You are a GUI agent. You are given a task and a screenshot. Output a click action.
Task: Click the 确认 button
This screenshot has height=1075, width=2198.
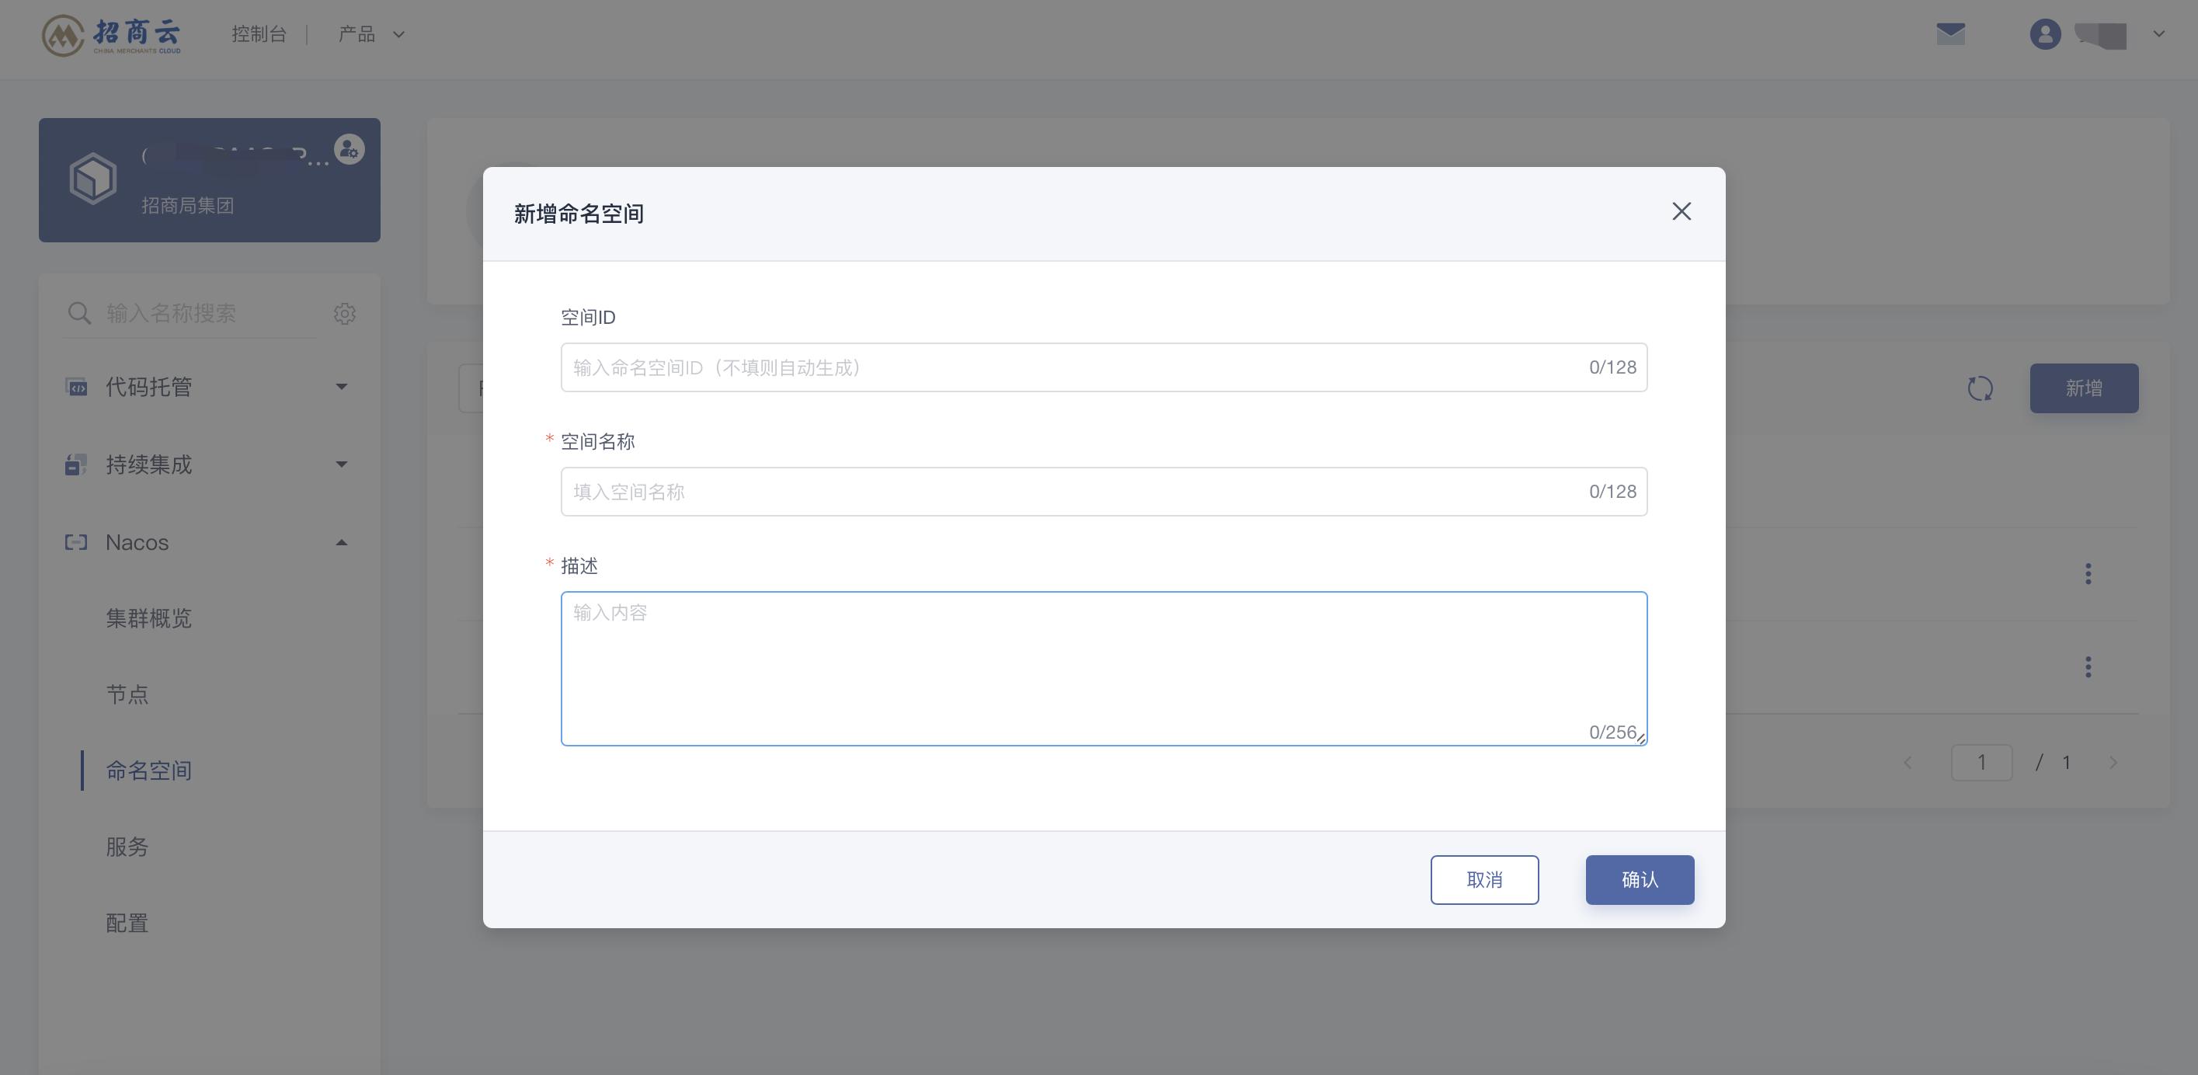pyautogui.click(x=1639, y=879)
